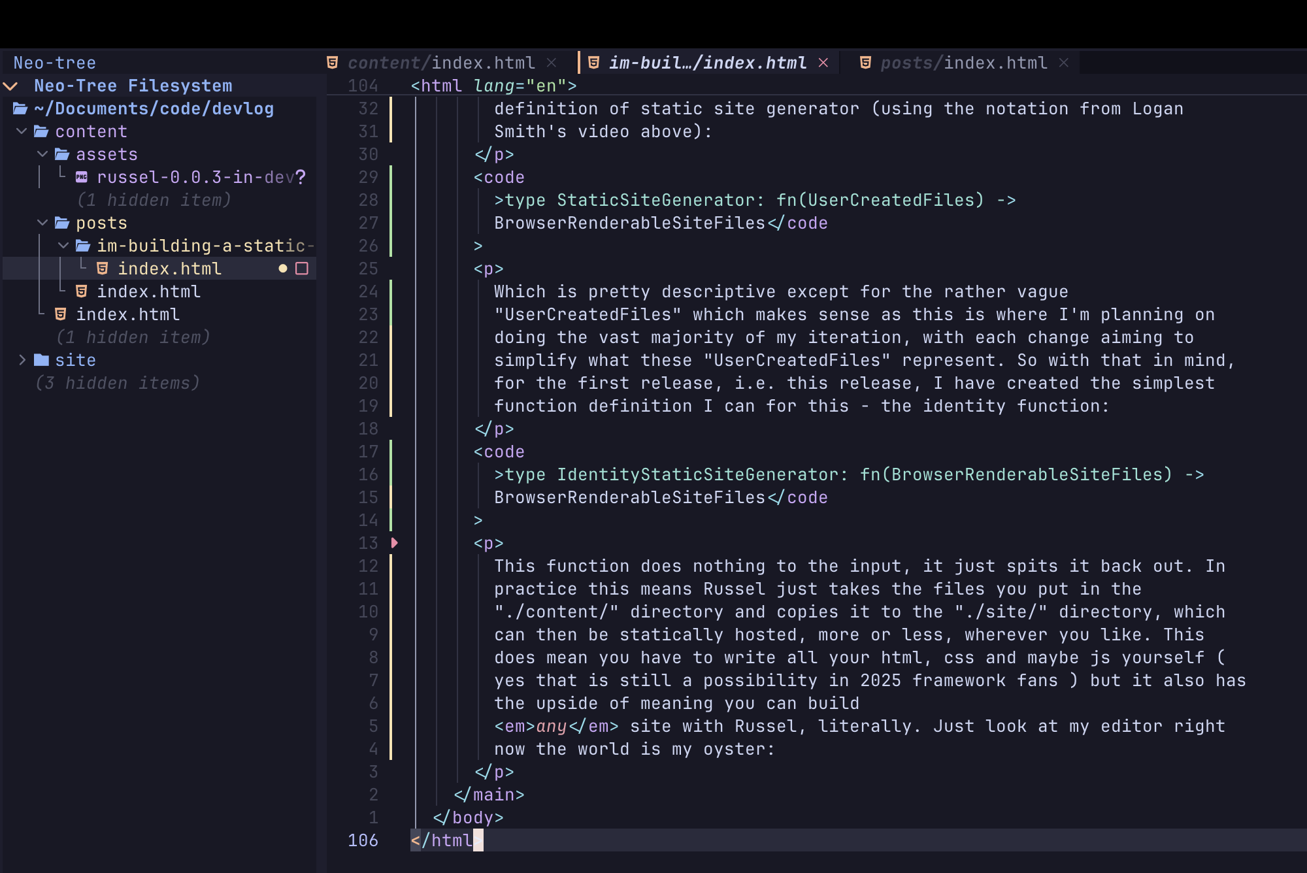Click '(1 hidden item)' under content
Screen dimensions: 1307x873
(x=133, y=337)
